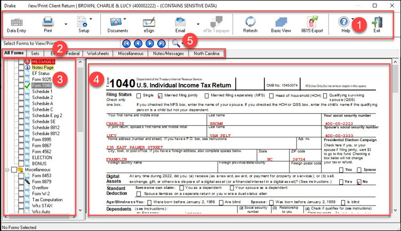The width and height of the screenshot is (401, 231).
Task: Select the All Forms tab
Action: pyautogui.click(x=14, y=53)
